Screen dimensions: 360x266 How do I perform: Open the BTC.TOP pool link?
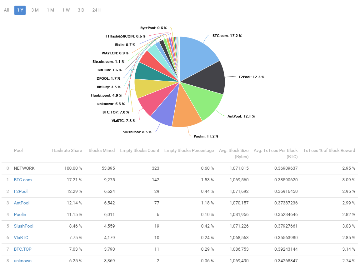[23, 249]
